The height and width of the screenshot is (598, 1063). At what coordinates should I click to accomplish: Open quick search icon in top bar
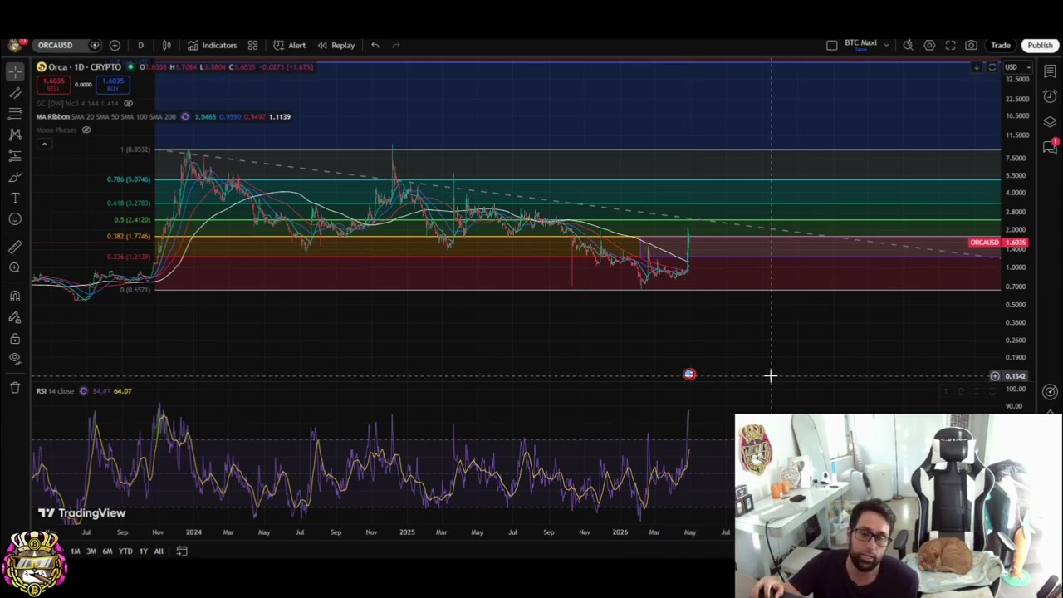tap(909, 45)
